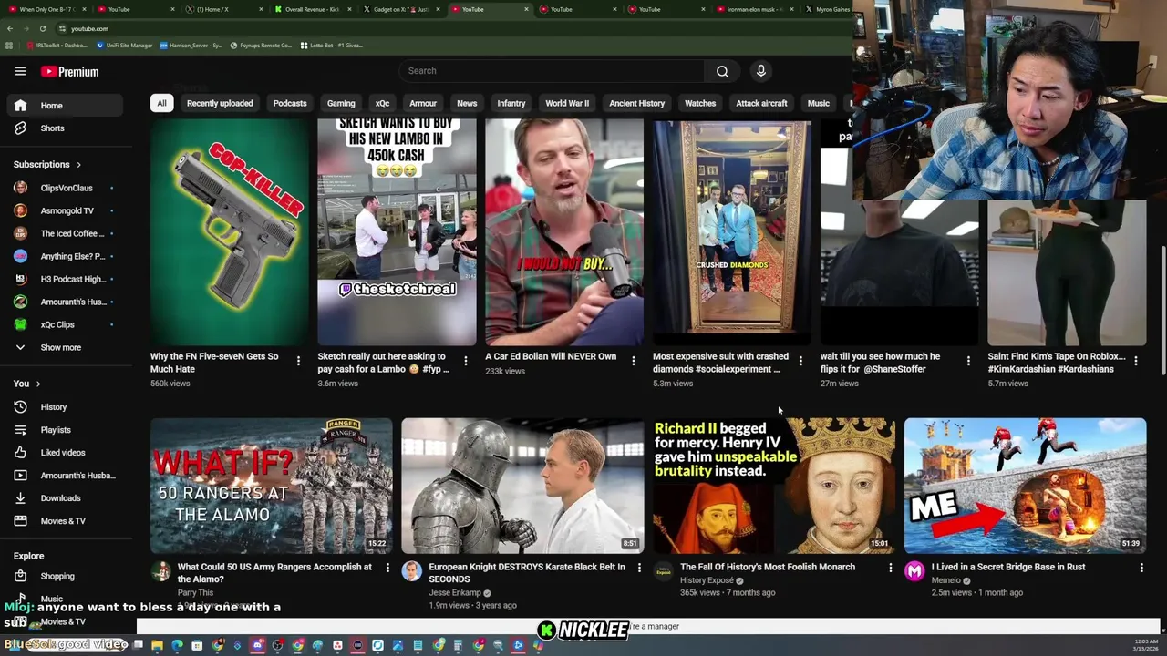Select the Recently uploaded chip
The image size is (1167, 656).
[220, 103]
